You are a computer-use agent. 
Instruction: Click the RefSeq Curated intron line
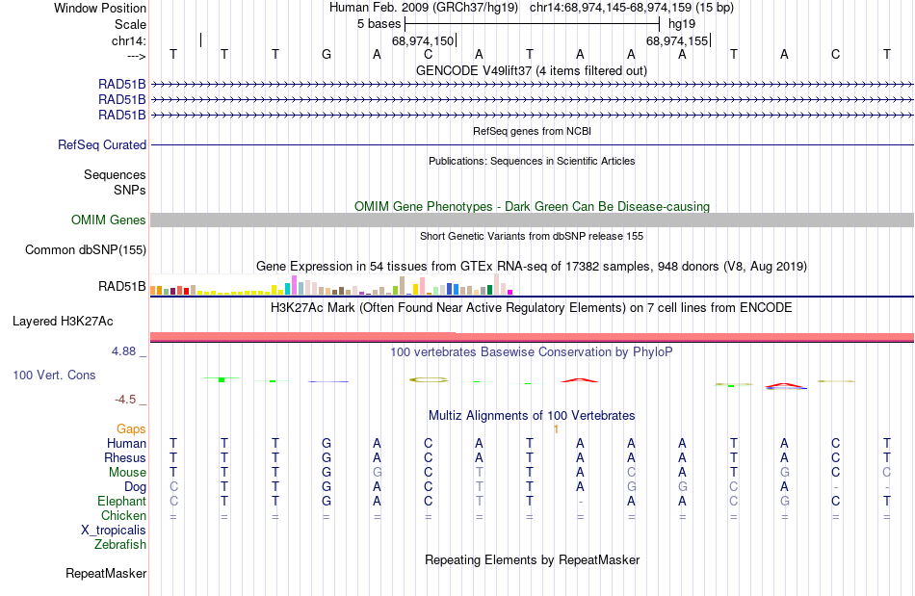(532, 144)
